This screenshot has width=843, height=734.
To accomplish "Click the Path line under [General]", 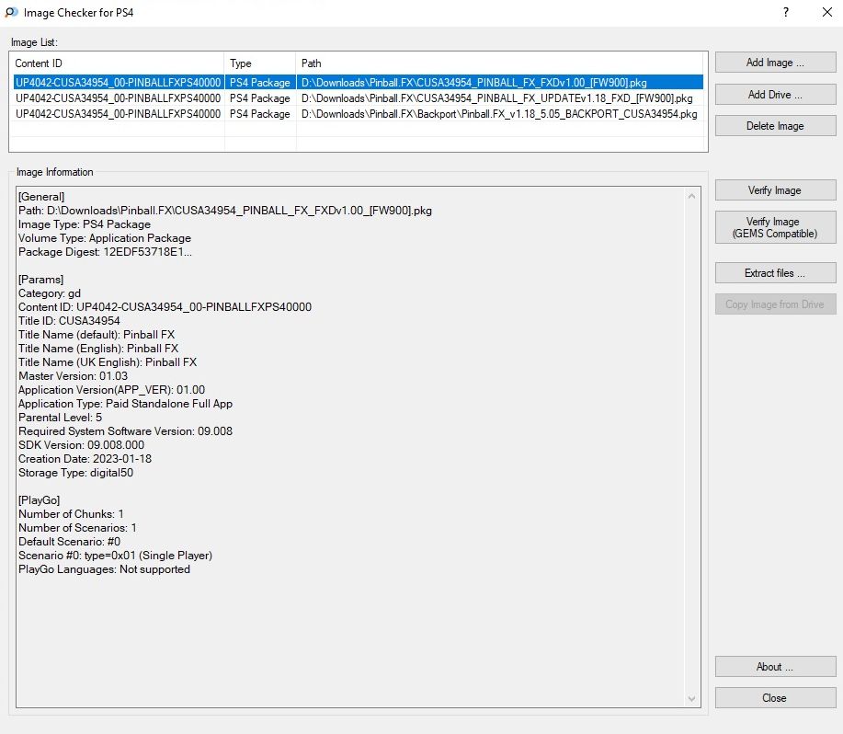I will click(224, 211).
